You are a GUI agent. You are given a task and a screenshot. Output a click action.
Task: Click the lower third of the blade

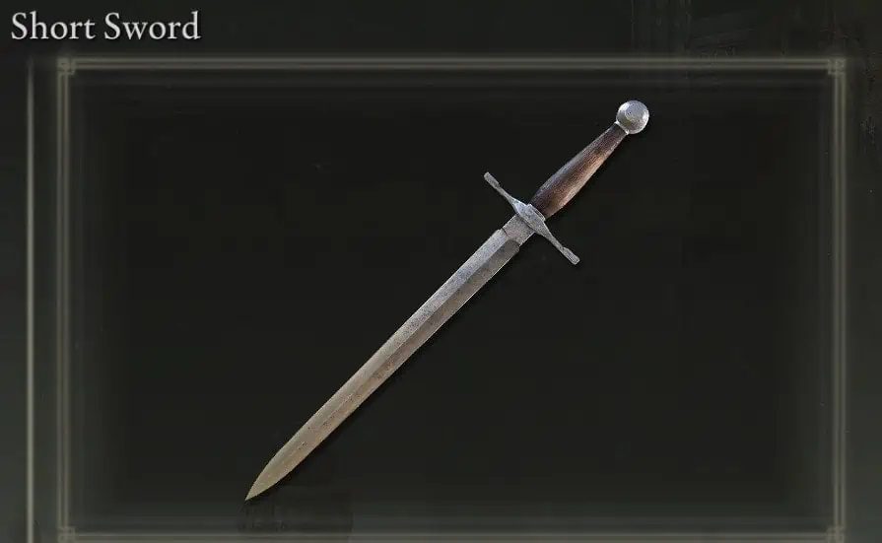[315, 431]
